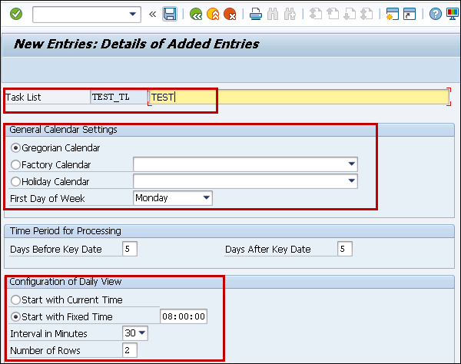Select the Gregorian Calendar radio button
This screenshot has height=364, width=461.
(15, 147)
